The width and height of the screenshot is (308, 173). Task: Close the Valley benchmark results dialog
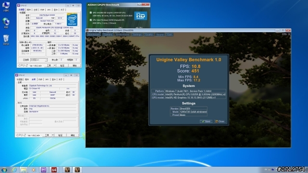(220, 122)
